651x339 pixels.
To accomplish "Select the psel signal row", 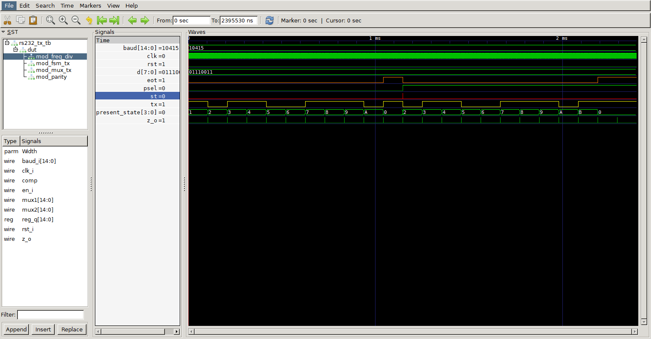I will [x=137, y=88].
